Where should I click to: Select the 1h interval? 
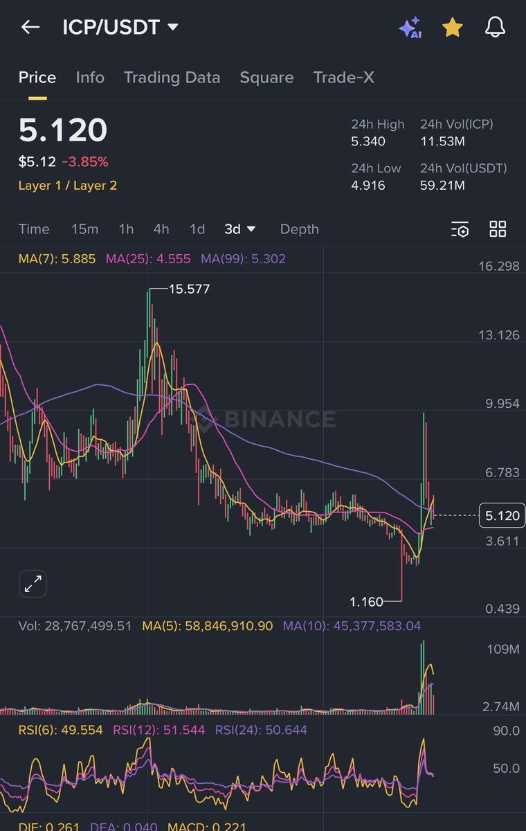tap(126, 229)
